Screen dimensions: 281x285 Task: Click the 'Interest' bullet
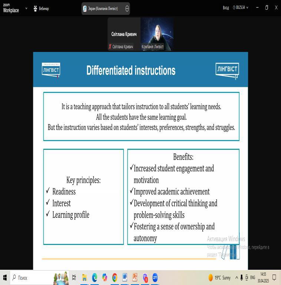tap(62, 203)
